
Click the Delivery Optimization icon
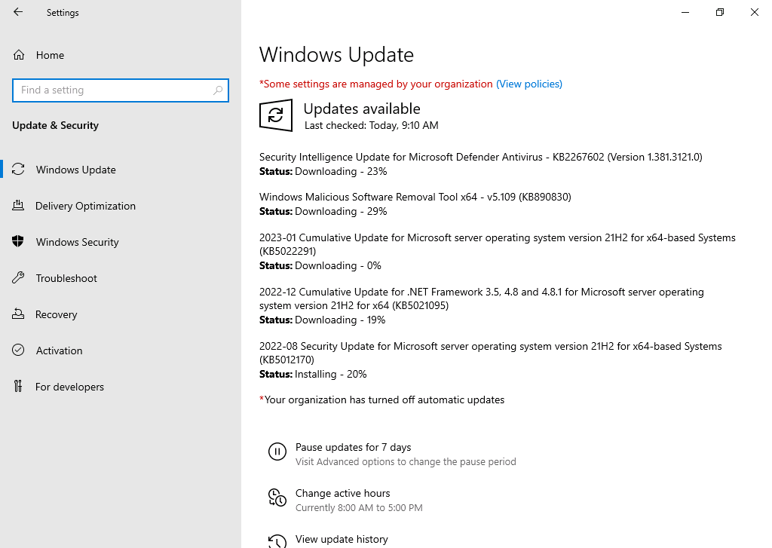(18, 205)
